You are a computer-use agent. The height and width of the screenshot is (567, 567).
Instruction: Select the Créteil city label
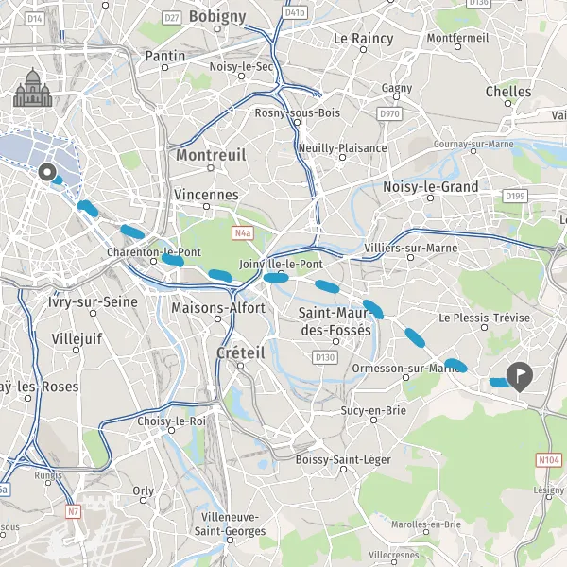(x=241, y=352)
